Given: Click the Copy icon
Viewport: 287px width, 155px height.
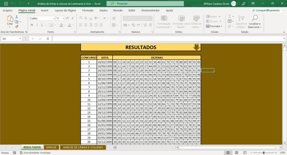Looking at the screenshot, I should point(17,22).
